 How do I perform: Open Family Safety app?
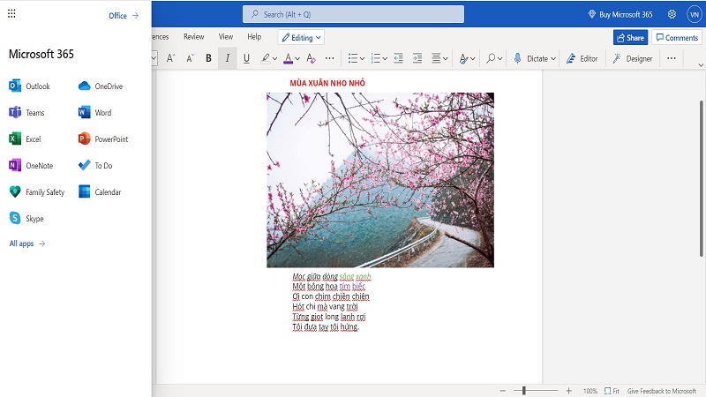[36, 192]
